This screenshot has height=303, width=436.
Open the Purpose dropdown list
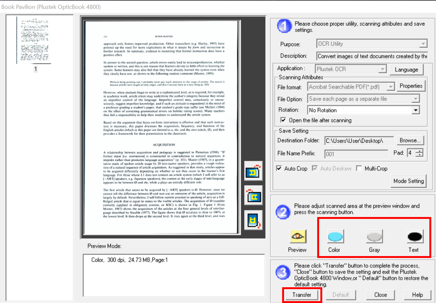[x=423, y=44]
